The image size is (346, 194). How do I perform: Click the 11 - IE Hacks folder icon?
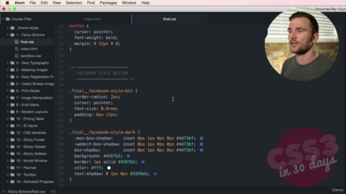click(12, 126)
